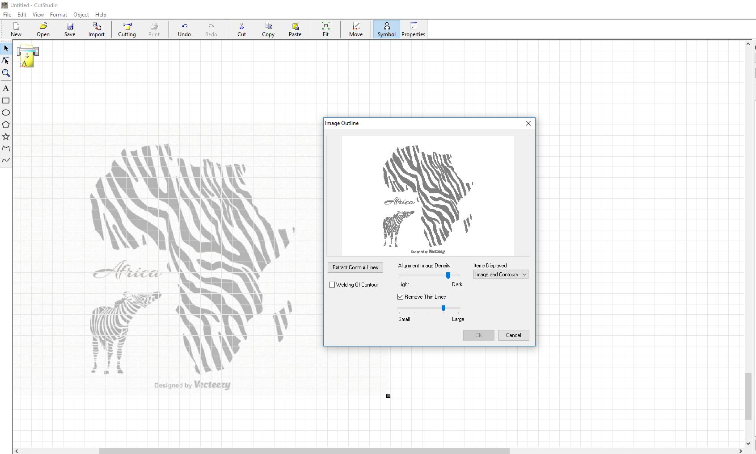Open the Edit menu

click(22, 15)
